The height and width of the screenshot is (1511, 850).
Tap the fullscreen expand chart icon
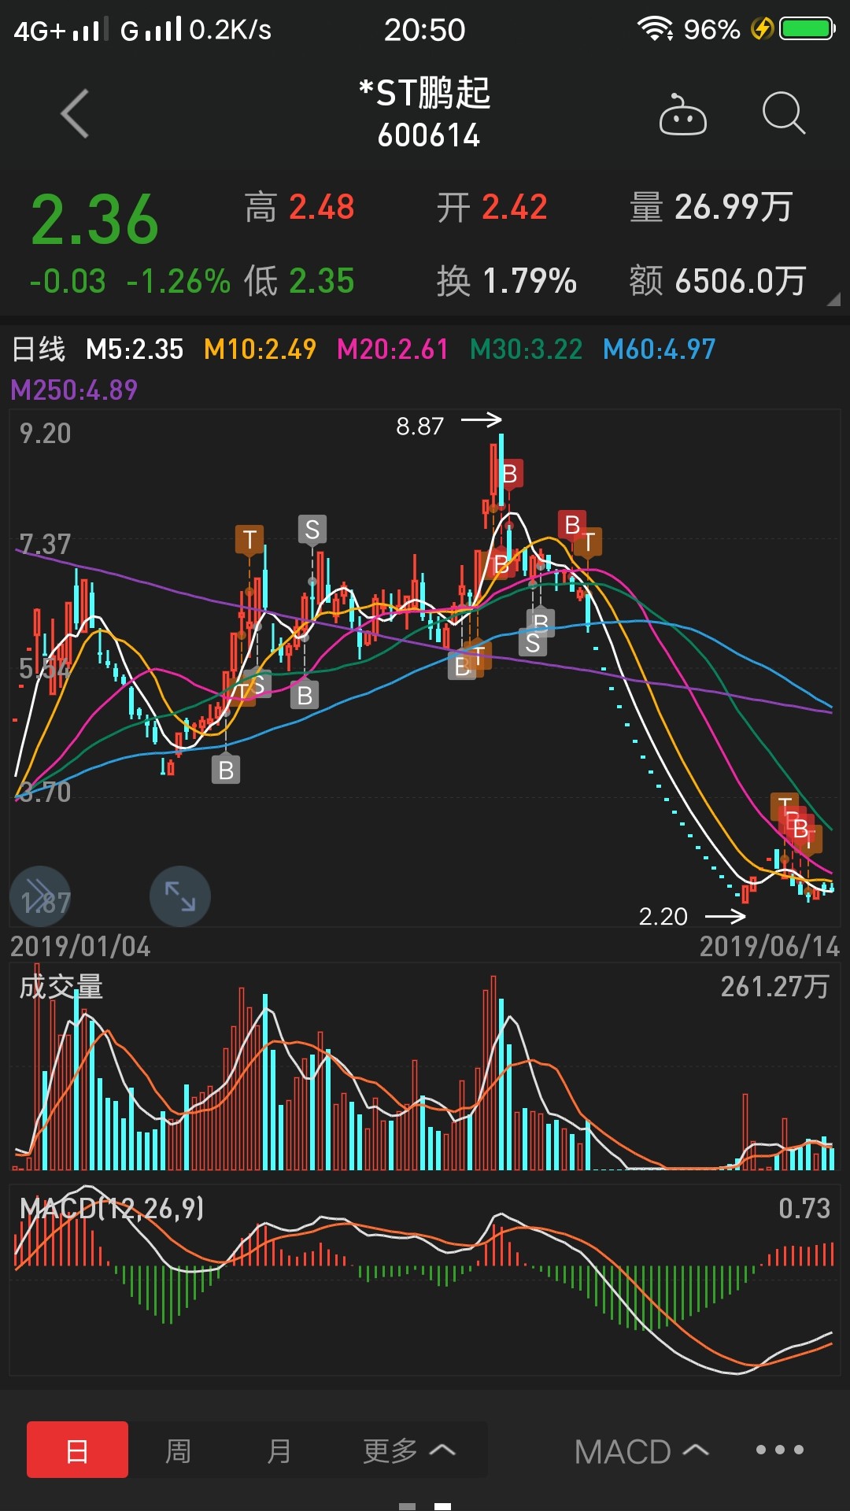pyautogui.click(x=180, y=896)
